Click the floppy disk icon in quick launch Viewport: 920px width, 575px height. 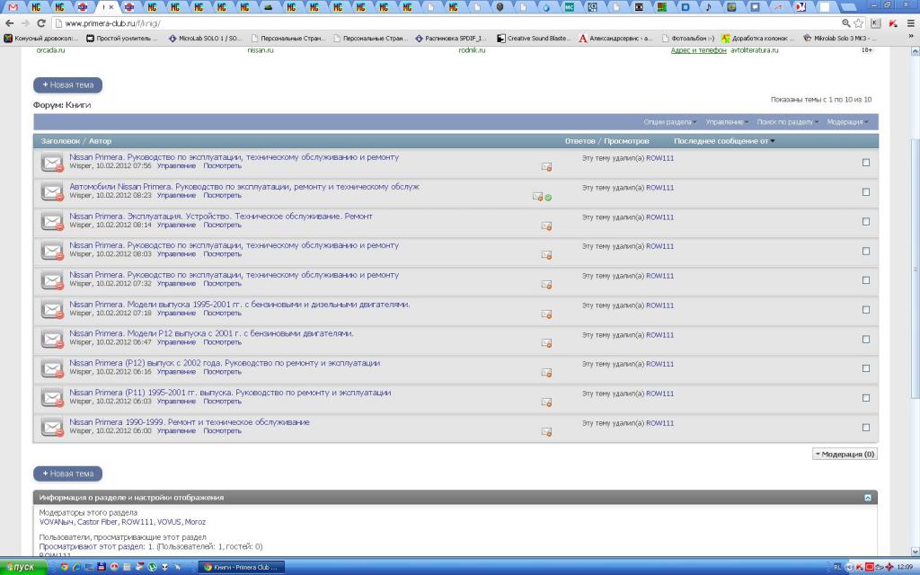click(x=102, y=567)
